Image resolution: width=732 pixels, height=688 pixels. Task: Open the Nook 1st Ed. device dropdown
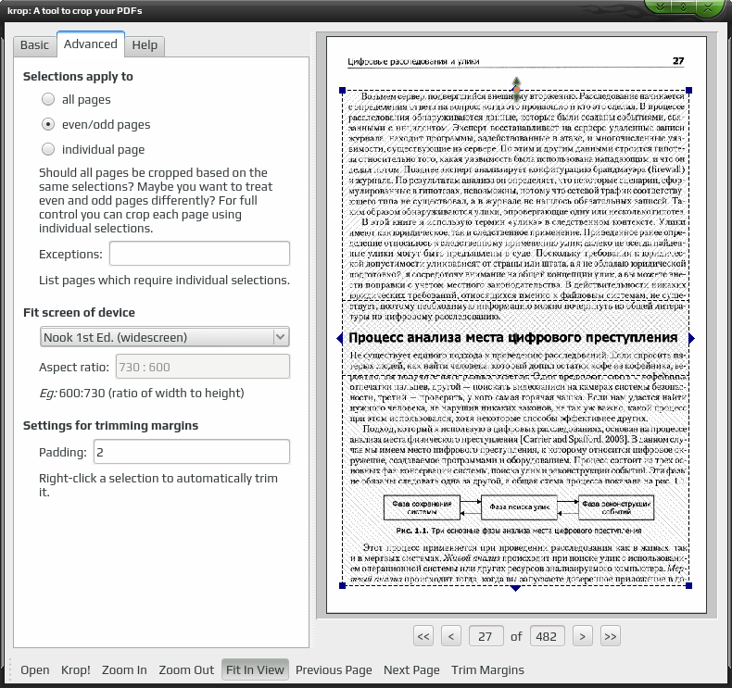coord(164,337)
